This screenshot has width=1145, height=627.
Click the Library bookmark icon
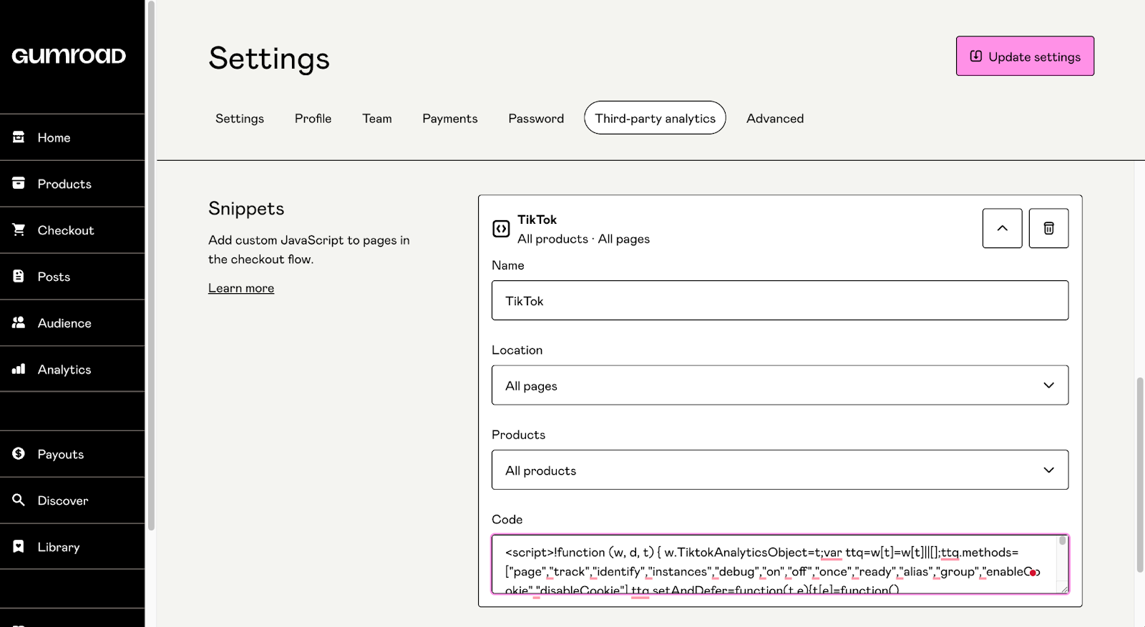(19, 546)
